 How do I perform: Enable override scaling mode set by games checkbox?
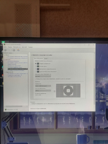click(36, 79)
